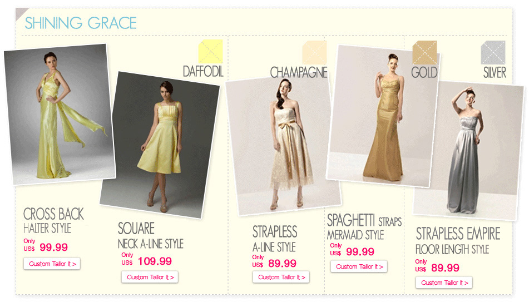Viewport: 529px width, 302px height.
Task: Click the Daffodil color label
Action: pos(203,72)
